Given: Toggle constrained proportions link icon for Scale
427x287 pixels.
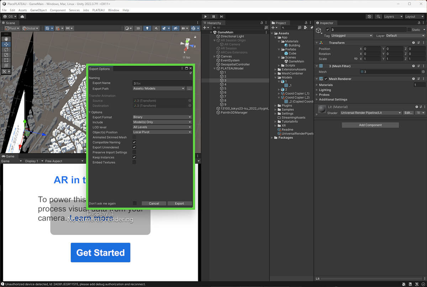Looking at the screenshot, I should tap(355, 59).
